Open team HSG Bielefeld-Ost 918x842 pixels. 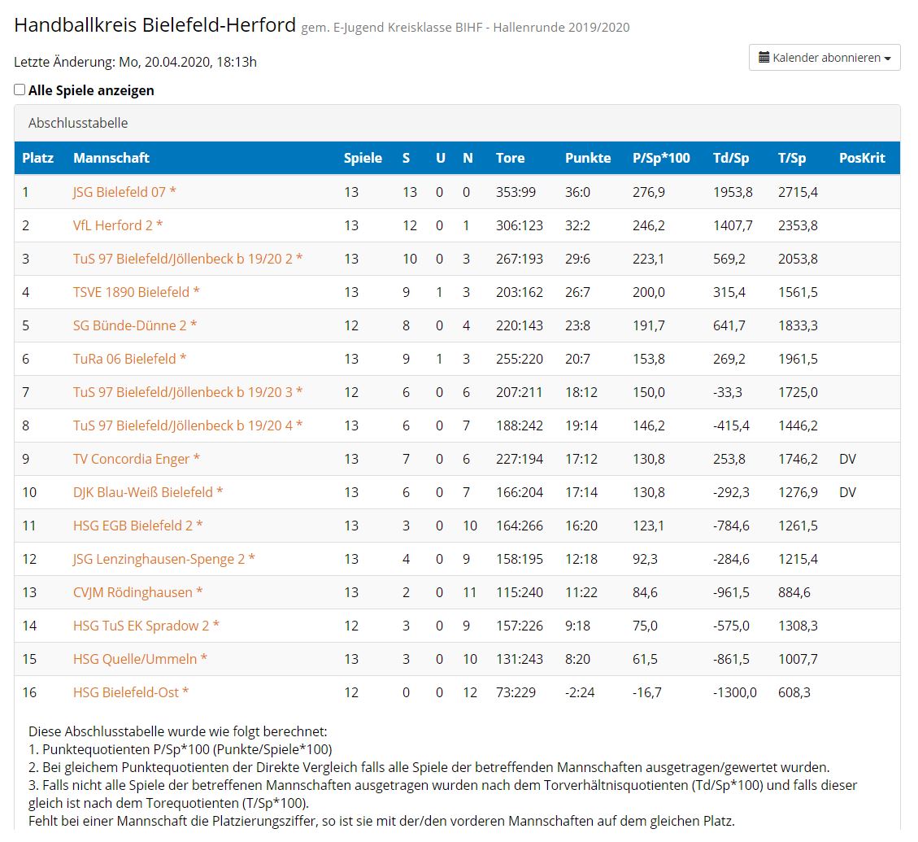(x=131, y=693)
